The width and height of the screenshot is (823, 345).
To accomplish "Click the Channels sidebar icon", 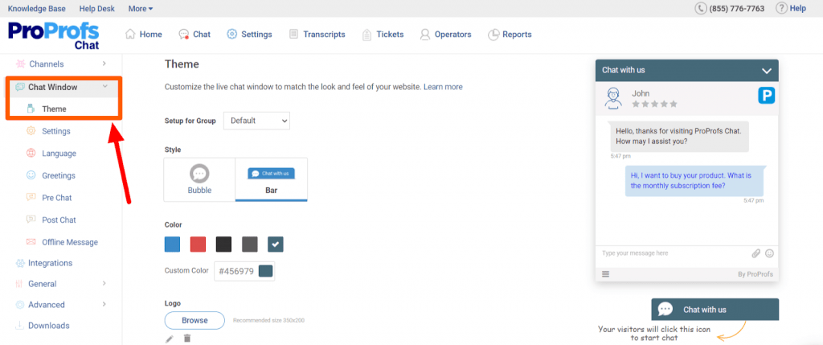I will click(x=20, y=64).
